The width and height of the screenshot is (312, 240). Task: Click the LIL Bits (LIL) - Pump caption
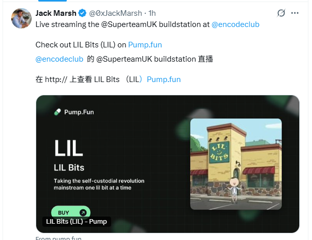(76, 222)
